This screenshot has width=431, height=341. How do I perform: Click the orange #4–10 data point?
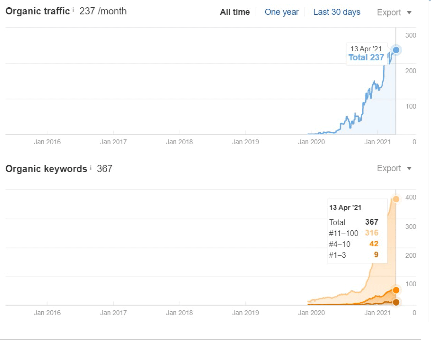tap(396, 290)
